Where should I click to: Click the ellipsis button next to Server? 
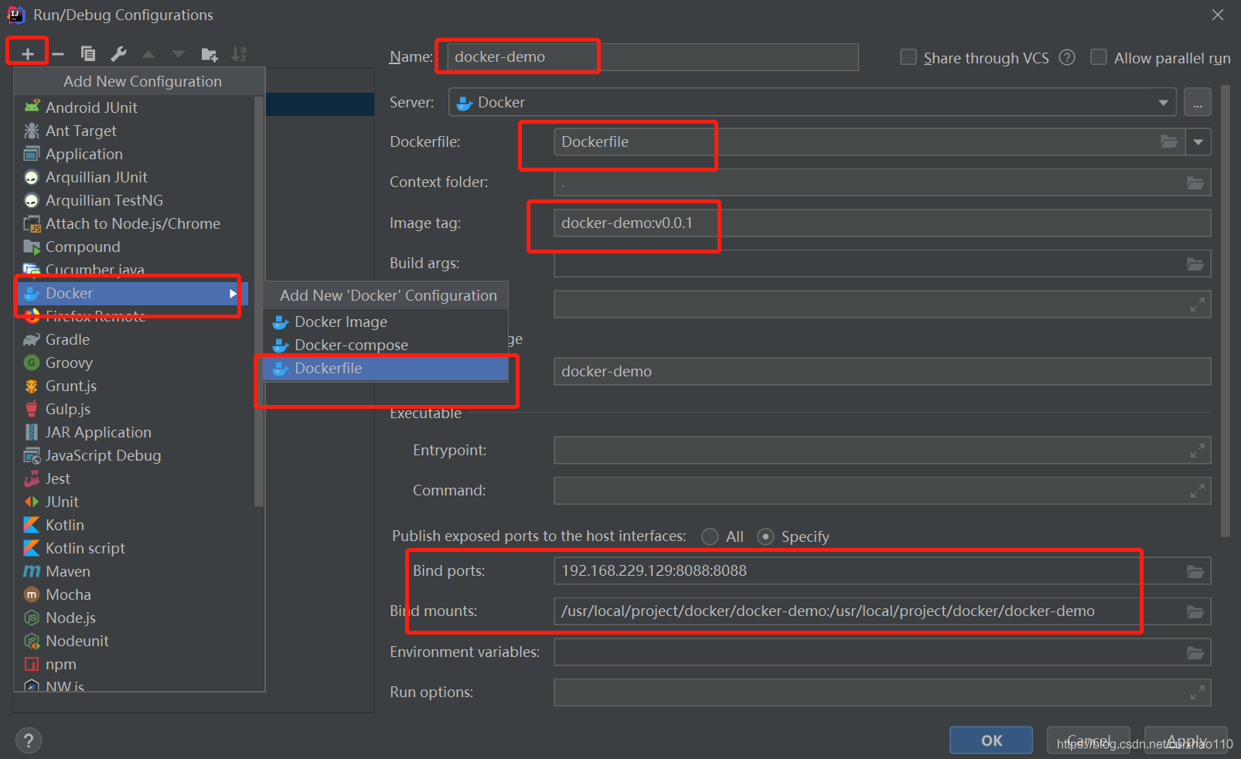pos(1198,102)
